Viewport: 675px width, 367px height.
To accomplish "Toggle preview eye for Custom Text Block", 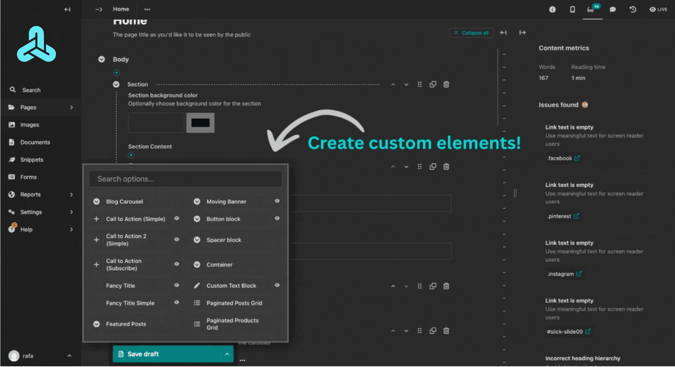I will point(277,285).
